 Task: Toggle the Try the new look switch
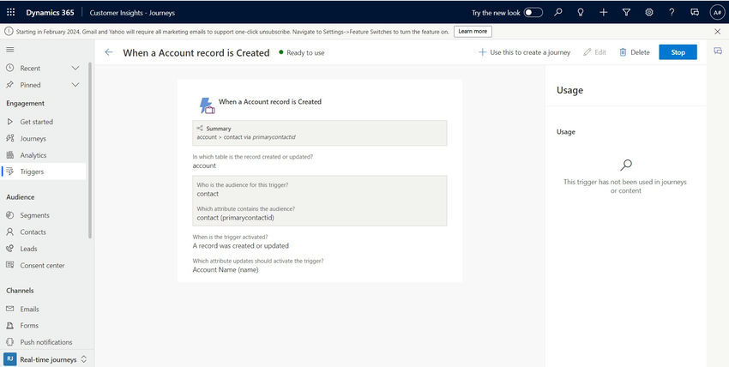[x=533, y=12]
